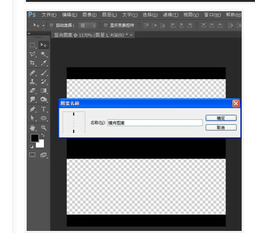Align left edges in options bar
255x233 pixels.
(173, 26)
